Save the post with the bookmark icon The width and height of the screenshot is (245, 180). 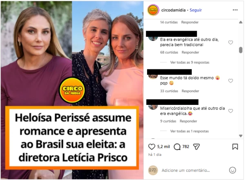coord(235,147)
